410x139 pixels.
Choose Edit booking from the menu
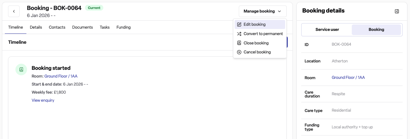pos(260,24)
